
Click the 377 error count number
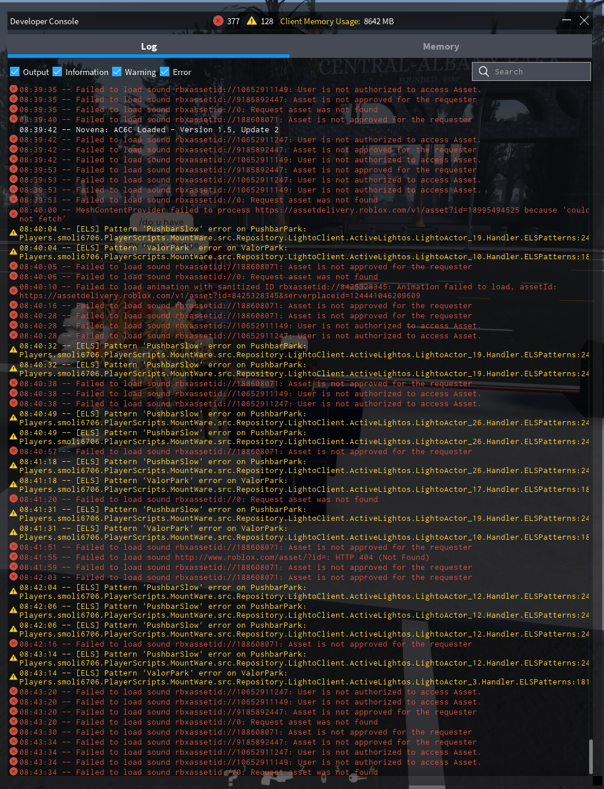point(233,21)
